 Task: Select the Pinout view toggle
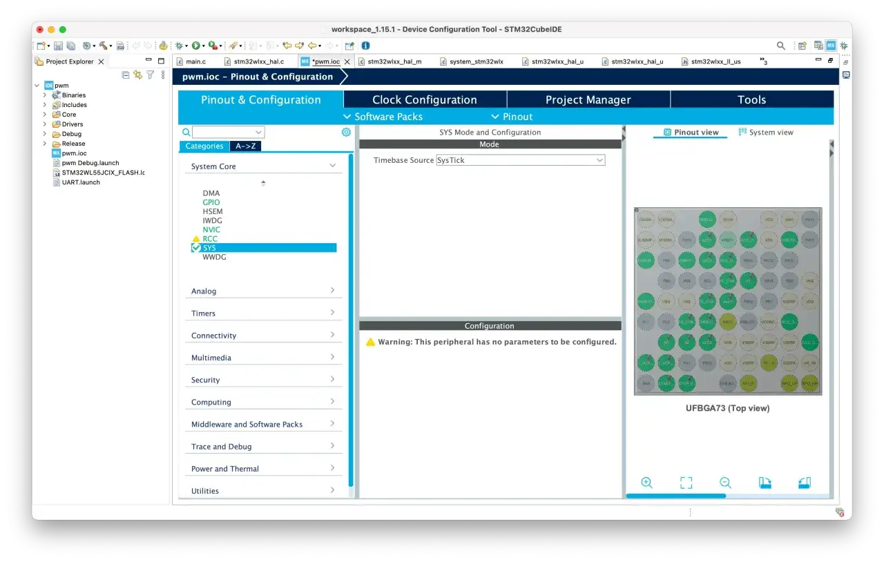[691, 132]
